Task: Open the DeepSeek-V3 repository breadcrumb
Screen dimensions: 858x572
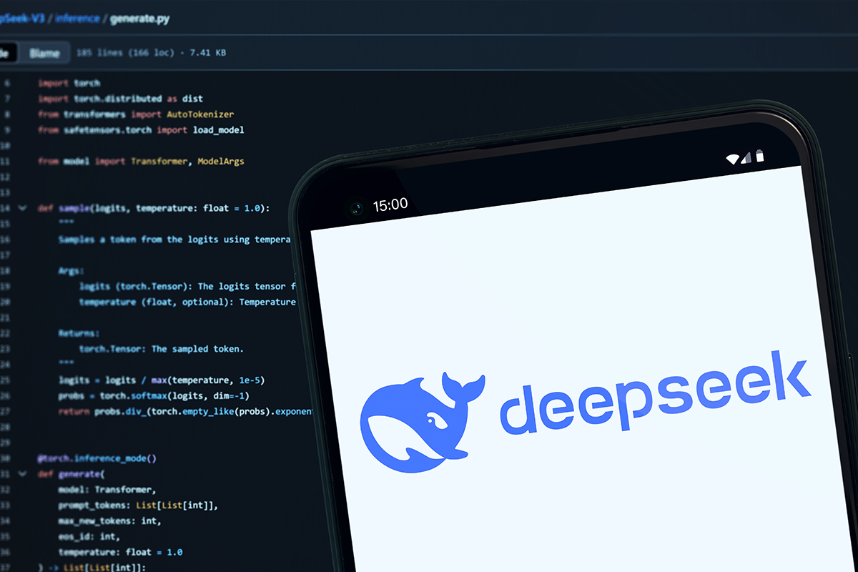Action: 21,19
